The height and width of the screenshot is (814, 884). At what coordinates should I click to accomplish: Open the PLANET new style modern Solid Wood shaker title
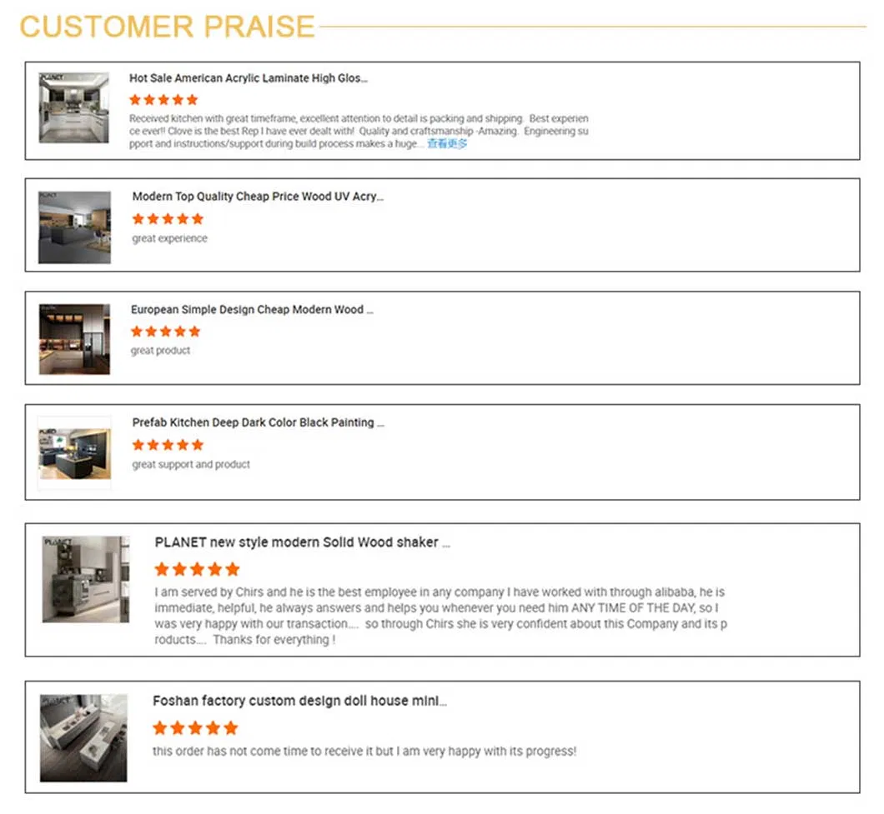tap(302, 542)
